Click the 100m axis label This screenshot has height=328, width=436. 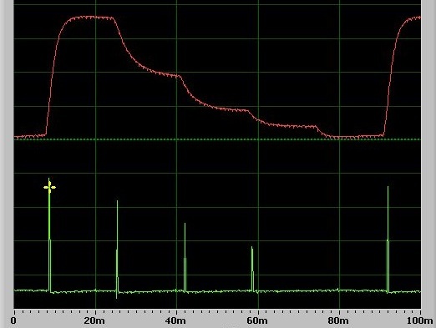click(x=420, y=320)
